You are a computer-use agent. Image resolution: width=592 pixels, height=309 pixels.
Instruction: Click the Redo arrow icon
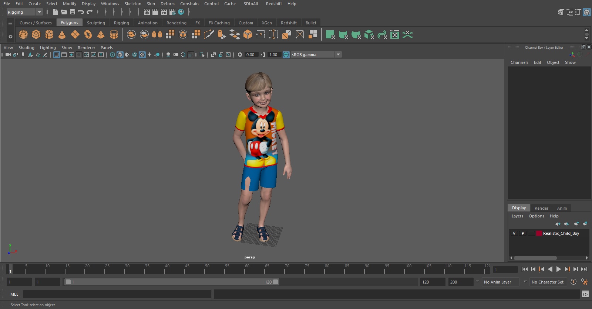(90, 12)
